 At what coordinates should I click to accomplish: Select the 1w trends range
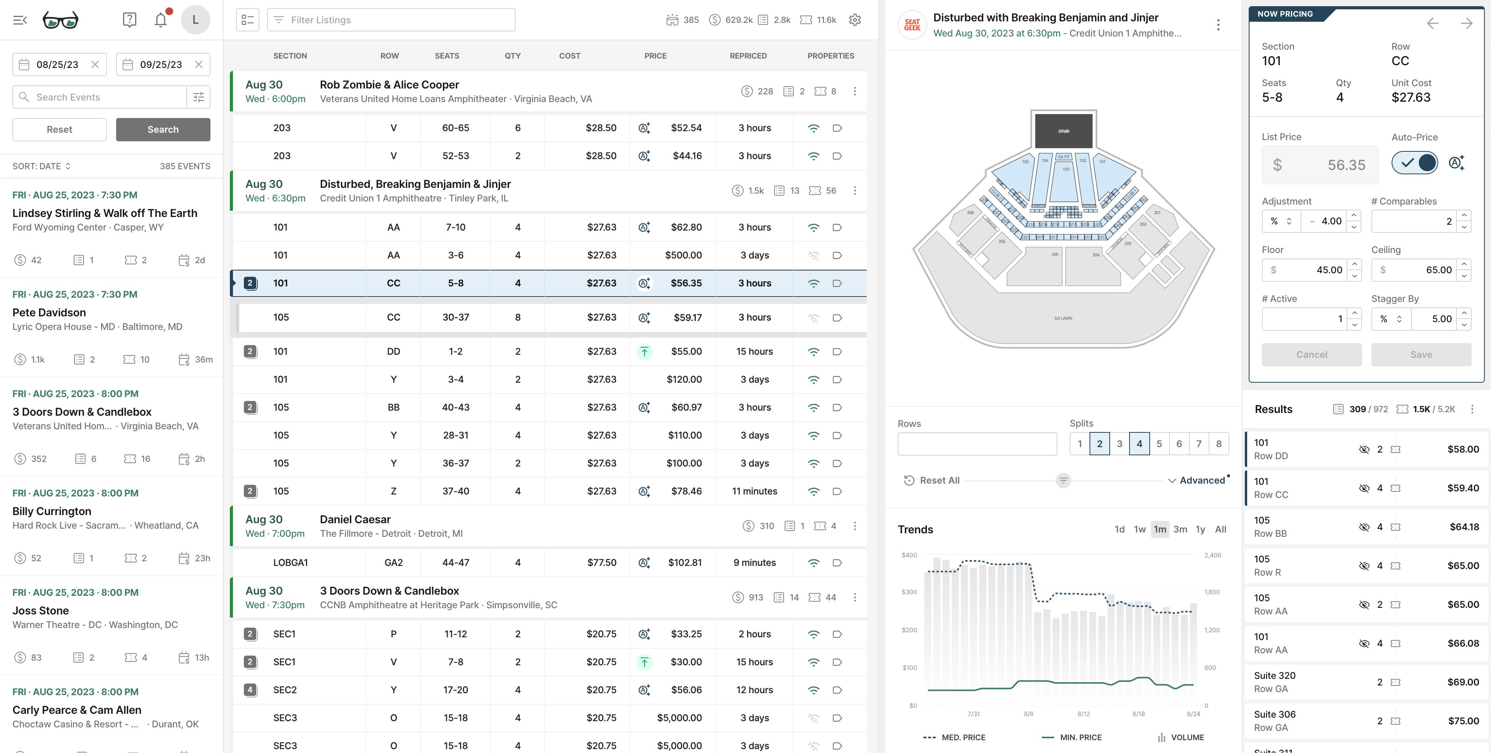(x=1140, y=529)
